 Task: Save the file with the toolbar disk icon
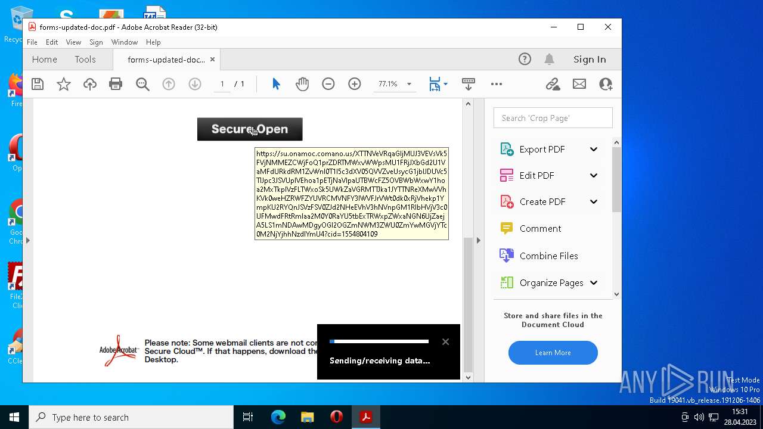[38, 84]
